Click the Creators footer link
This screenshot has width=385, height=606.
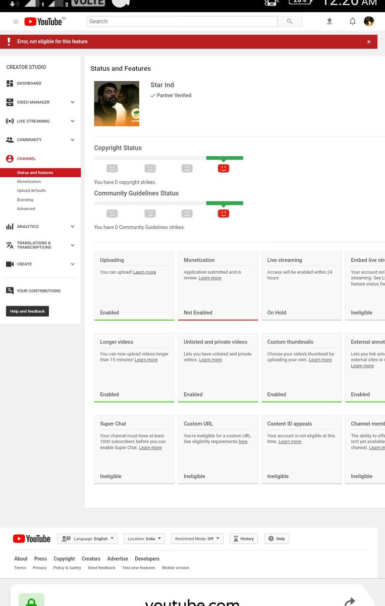(91, 559)
